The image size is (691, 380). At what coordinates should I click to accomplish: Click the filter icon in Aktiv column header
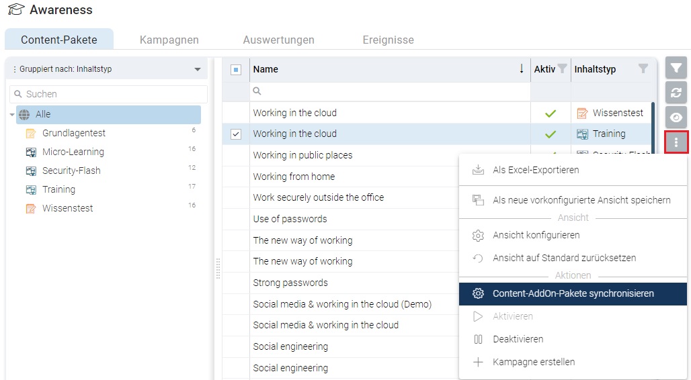pyautogui.click(x=562, y=69)
